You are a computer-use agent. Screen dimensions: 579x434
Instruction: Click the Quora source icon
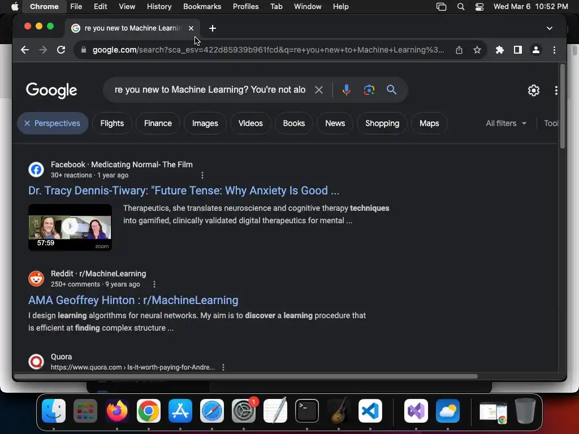pos(36,362)
